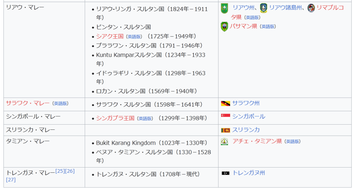354x189 pixels.
Task: Click the Aceh Tamiang regency emblem
Action: coord(225,142)
